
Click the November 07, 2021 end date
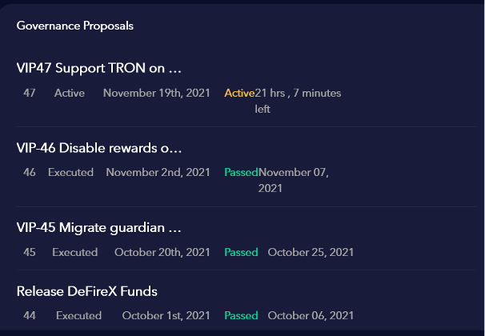coord(294,180)
